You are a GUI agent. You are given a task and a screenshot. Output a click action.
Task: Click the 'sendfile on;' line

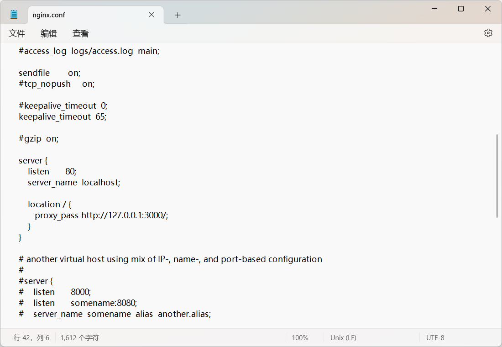50,73
